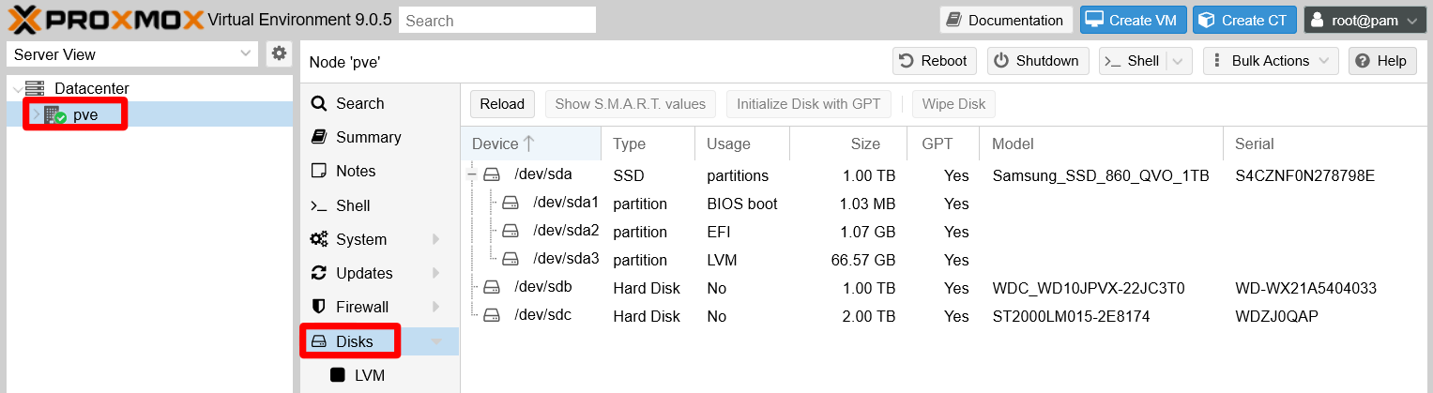Click the Firewall shield icon
Image resolution: width=1433 pixels, height=393 pixels.
pos(319,307)
